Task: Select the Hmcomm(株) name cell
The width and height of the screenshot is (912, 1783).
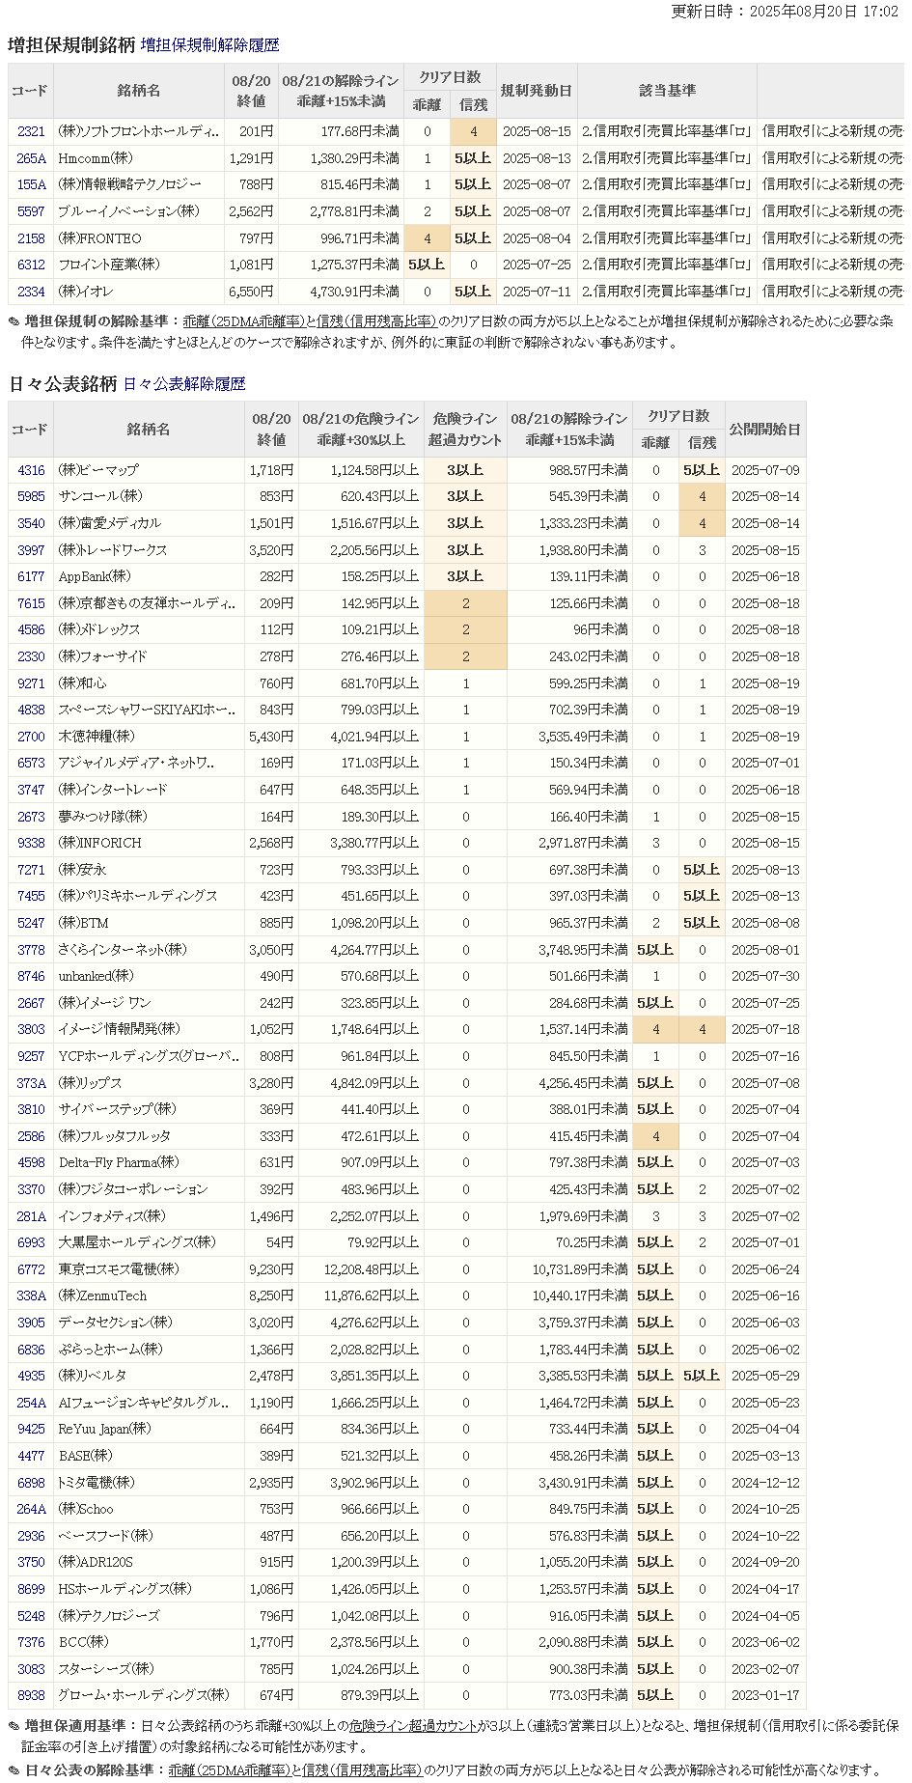Action: coord(138,158)
